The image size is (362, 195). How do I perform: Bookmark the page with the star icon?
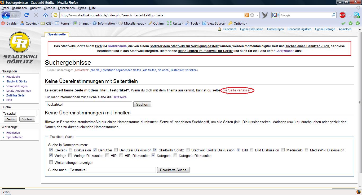click(x=252, y=15)
